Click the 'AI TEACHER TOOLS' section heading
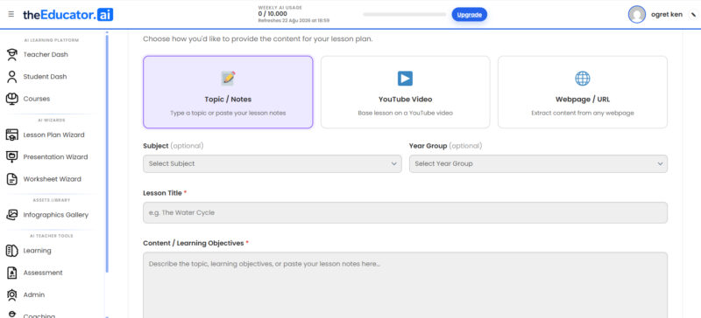Screen dimensions: 701x318 click(52, 236)
